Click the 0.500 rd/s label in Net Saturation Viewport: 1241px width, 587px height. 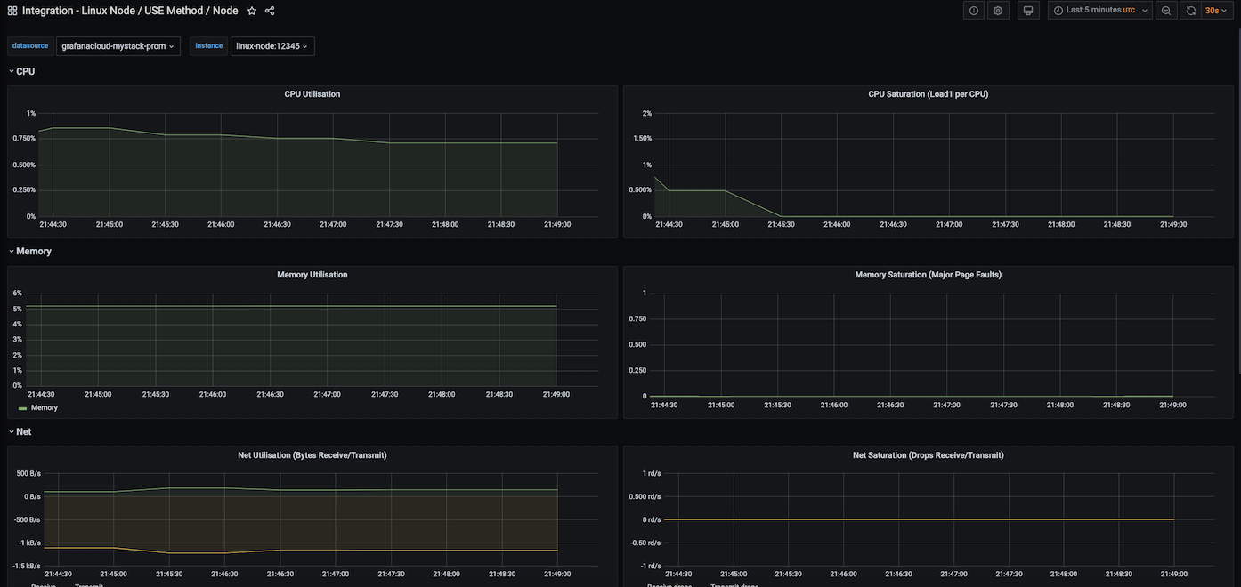click(x=645, y=497)
